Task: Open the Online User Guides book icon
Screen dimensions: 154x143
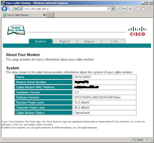Action: point(16,30)
